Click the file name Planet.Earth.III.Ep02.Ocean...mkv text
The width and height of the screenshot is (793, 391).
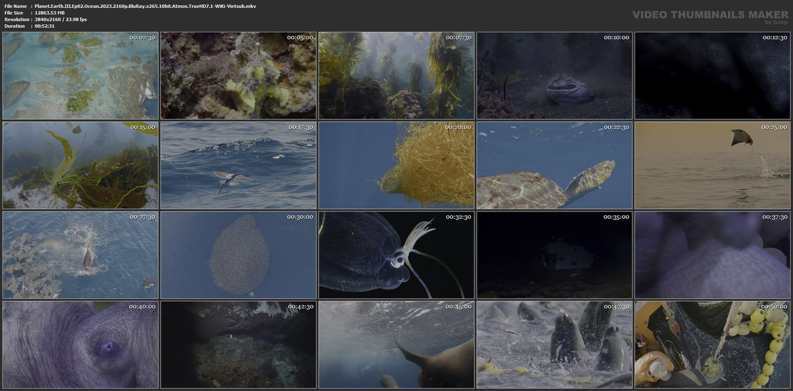click(x=146, y=6)
